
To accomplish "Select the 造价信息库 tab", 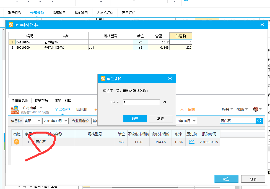I will [20, 100].
